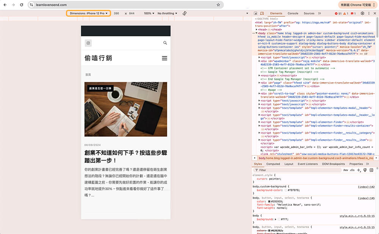Close the DevTools panel
The width and height of the screenshot is (379, 234).
[x=375, y=13]
